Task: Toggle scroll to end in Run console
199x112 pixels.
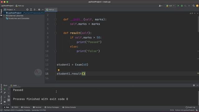Action: [x=9, y=100]
